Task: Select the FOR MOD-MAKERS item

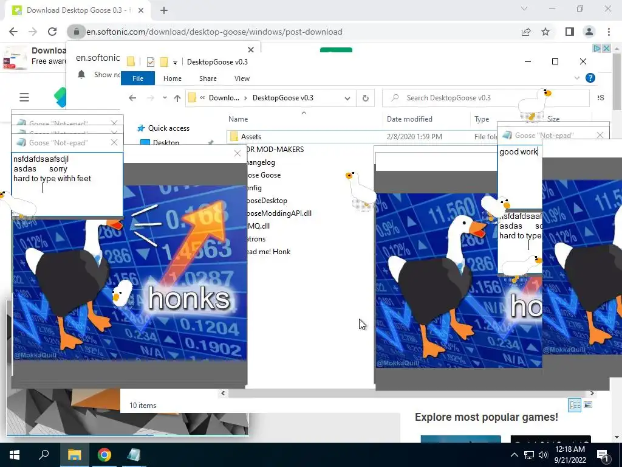Action: point(275,150)
